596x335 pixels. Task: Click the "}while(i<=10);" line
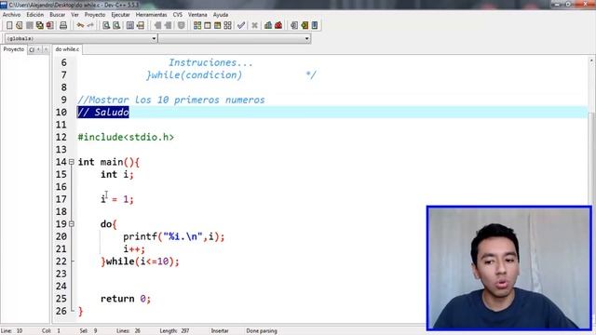click(x=140, y=261)
